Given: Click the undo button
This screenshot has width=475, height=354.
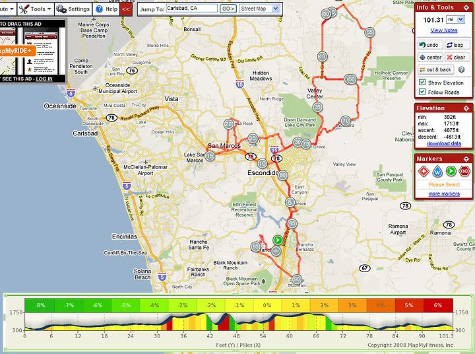Looking at the screenshot, I should 430,45.
